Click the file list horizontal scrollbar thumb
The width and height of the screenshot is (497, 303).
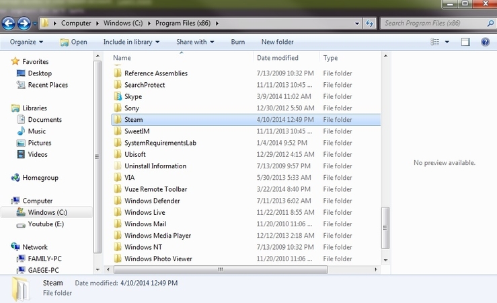pos(221,269)
